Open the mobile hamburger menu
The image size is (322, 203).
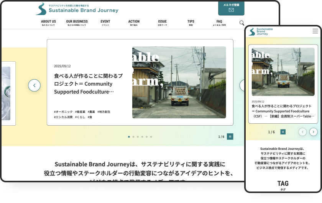point(315,31)
